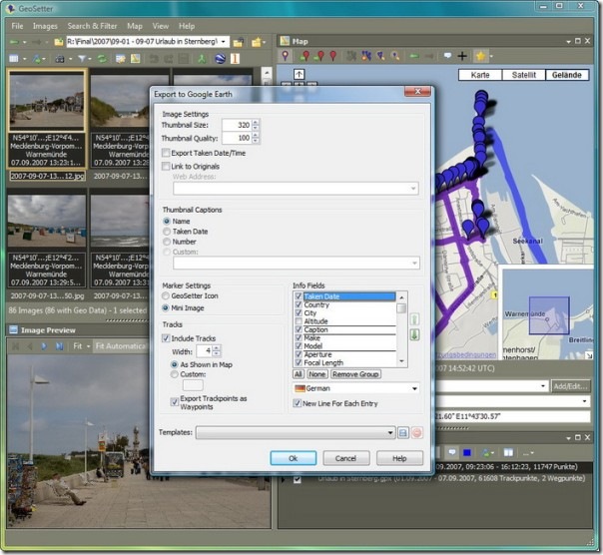Click the thumbnail view grid icon
Viewport: 603px width, 555px height.
(x=14, y=59)
